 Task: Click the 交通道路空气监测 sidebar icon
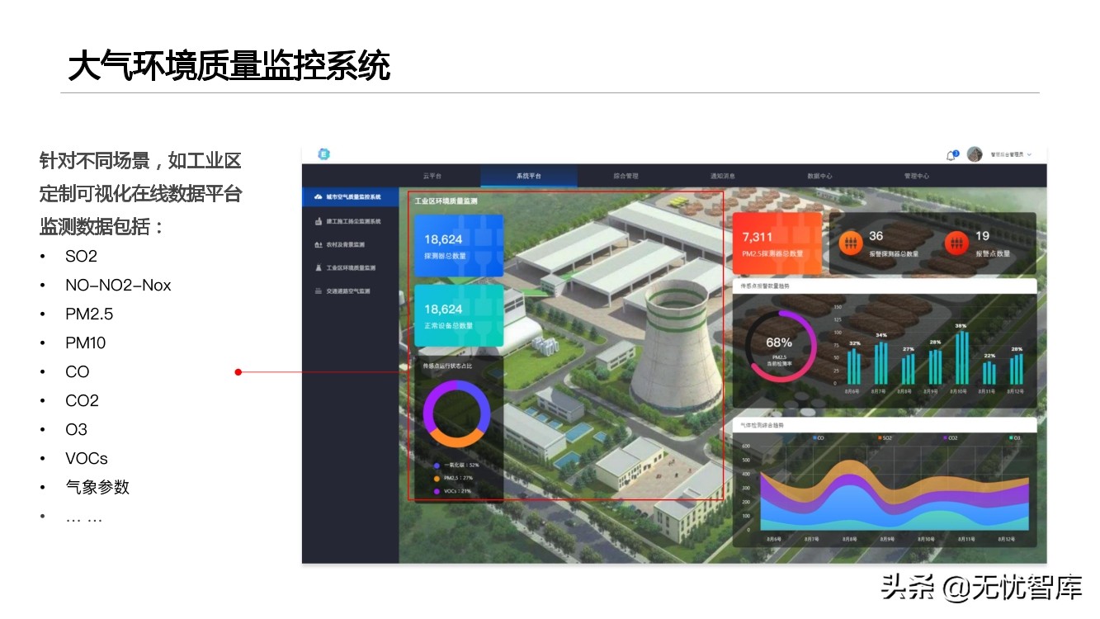pyautogui.click(x=318, y=291)
